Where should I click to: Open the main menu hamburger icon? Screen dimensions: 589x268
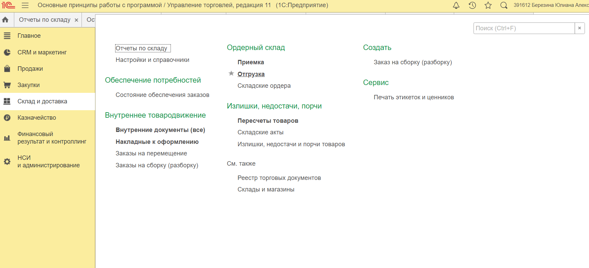tap(25, 5)
